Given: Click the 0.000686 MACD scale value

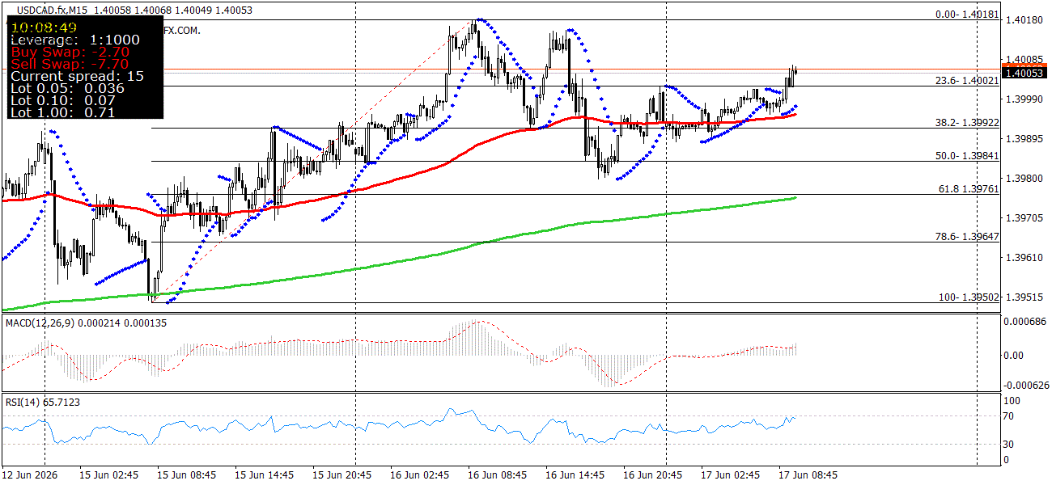Looking at the screenshot, I should click(1024, 322).
